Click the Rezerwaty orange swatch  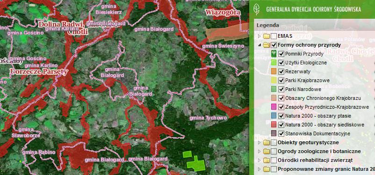tap(274, 71)
